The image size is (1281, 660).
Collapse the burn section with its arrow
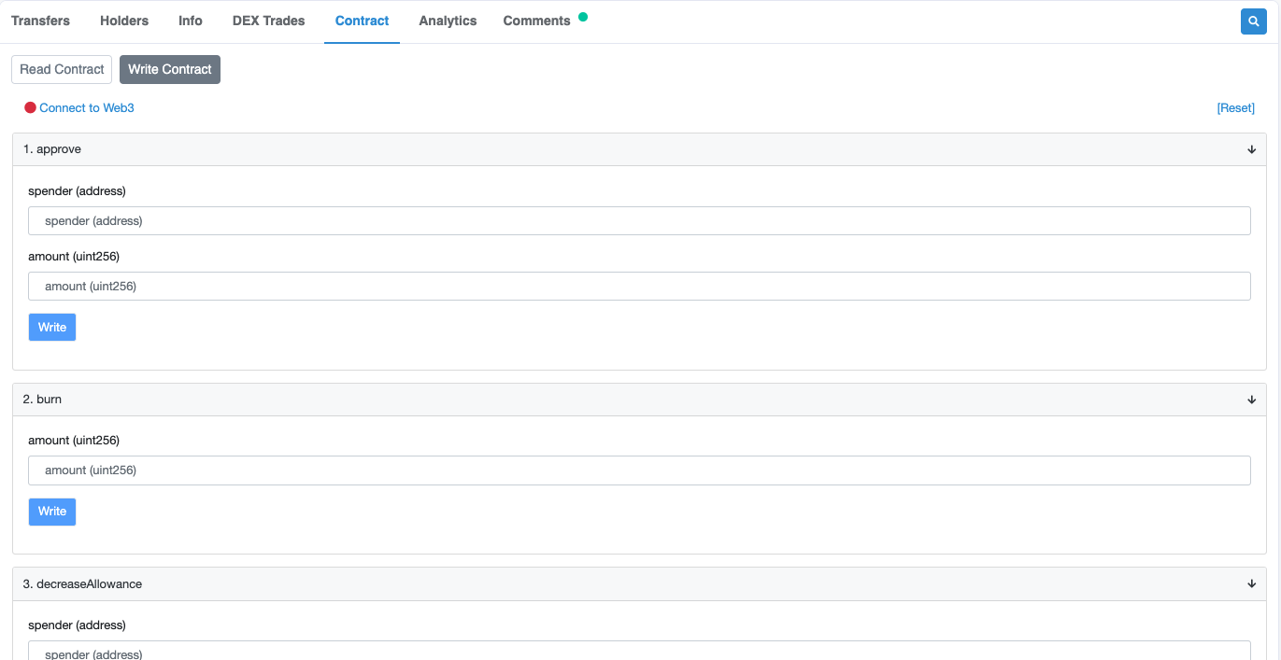pos(1251,400)
